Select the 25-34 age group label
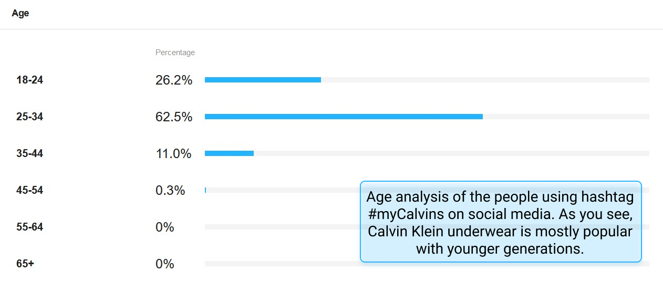The image size is (663, 292). pos(29,117)
